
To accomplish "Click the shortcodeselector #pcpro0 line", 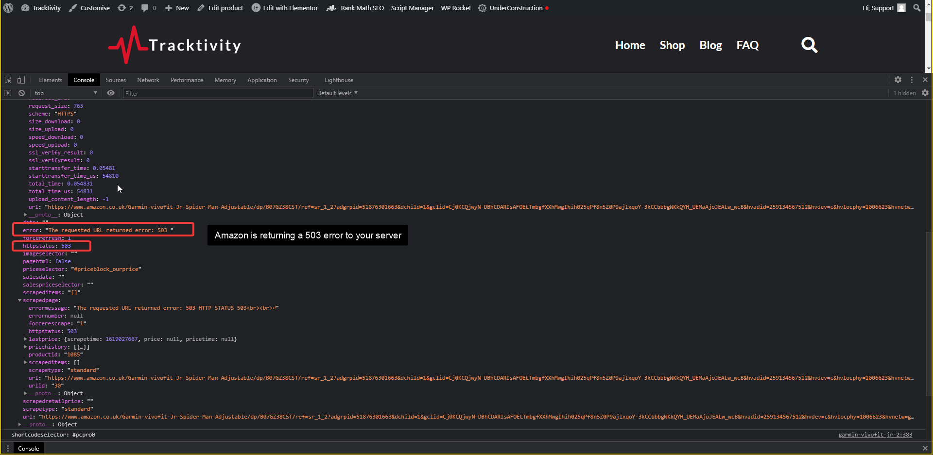I will [53, 435].
